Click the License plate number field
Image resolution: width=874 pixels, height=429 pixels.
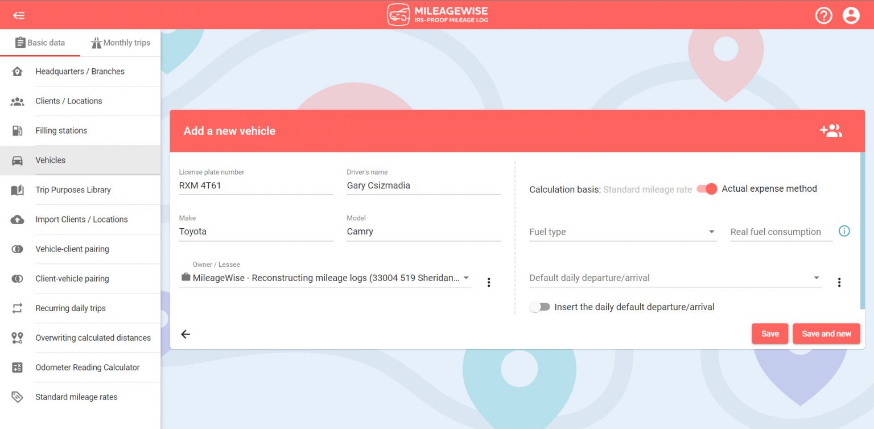click(x=255, y=185)
